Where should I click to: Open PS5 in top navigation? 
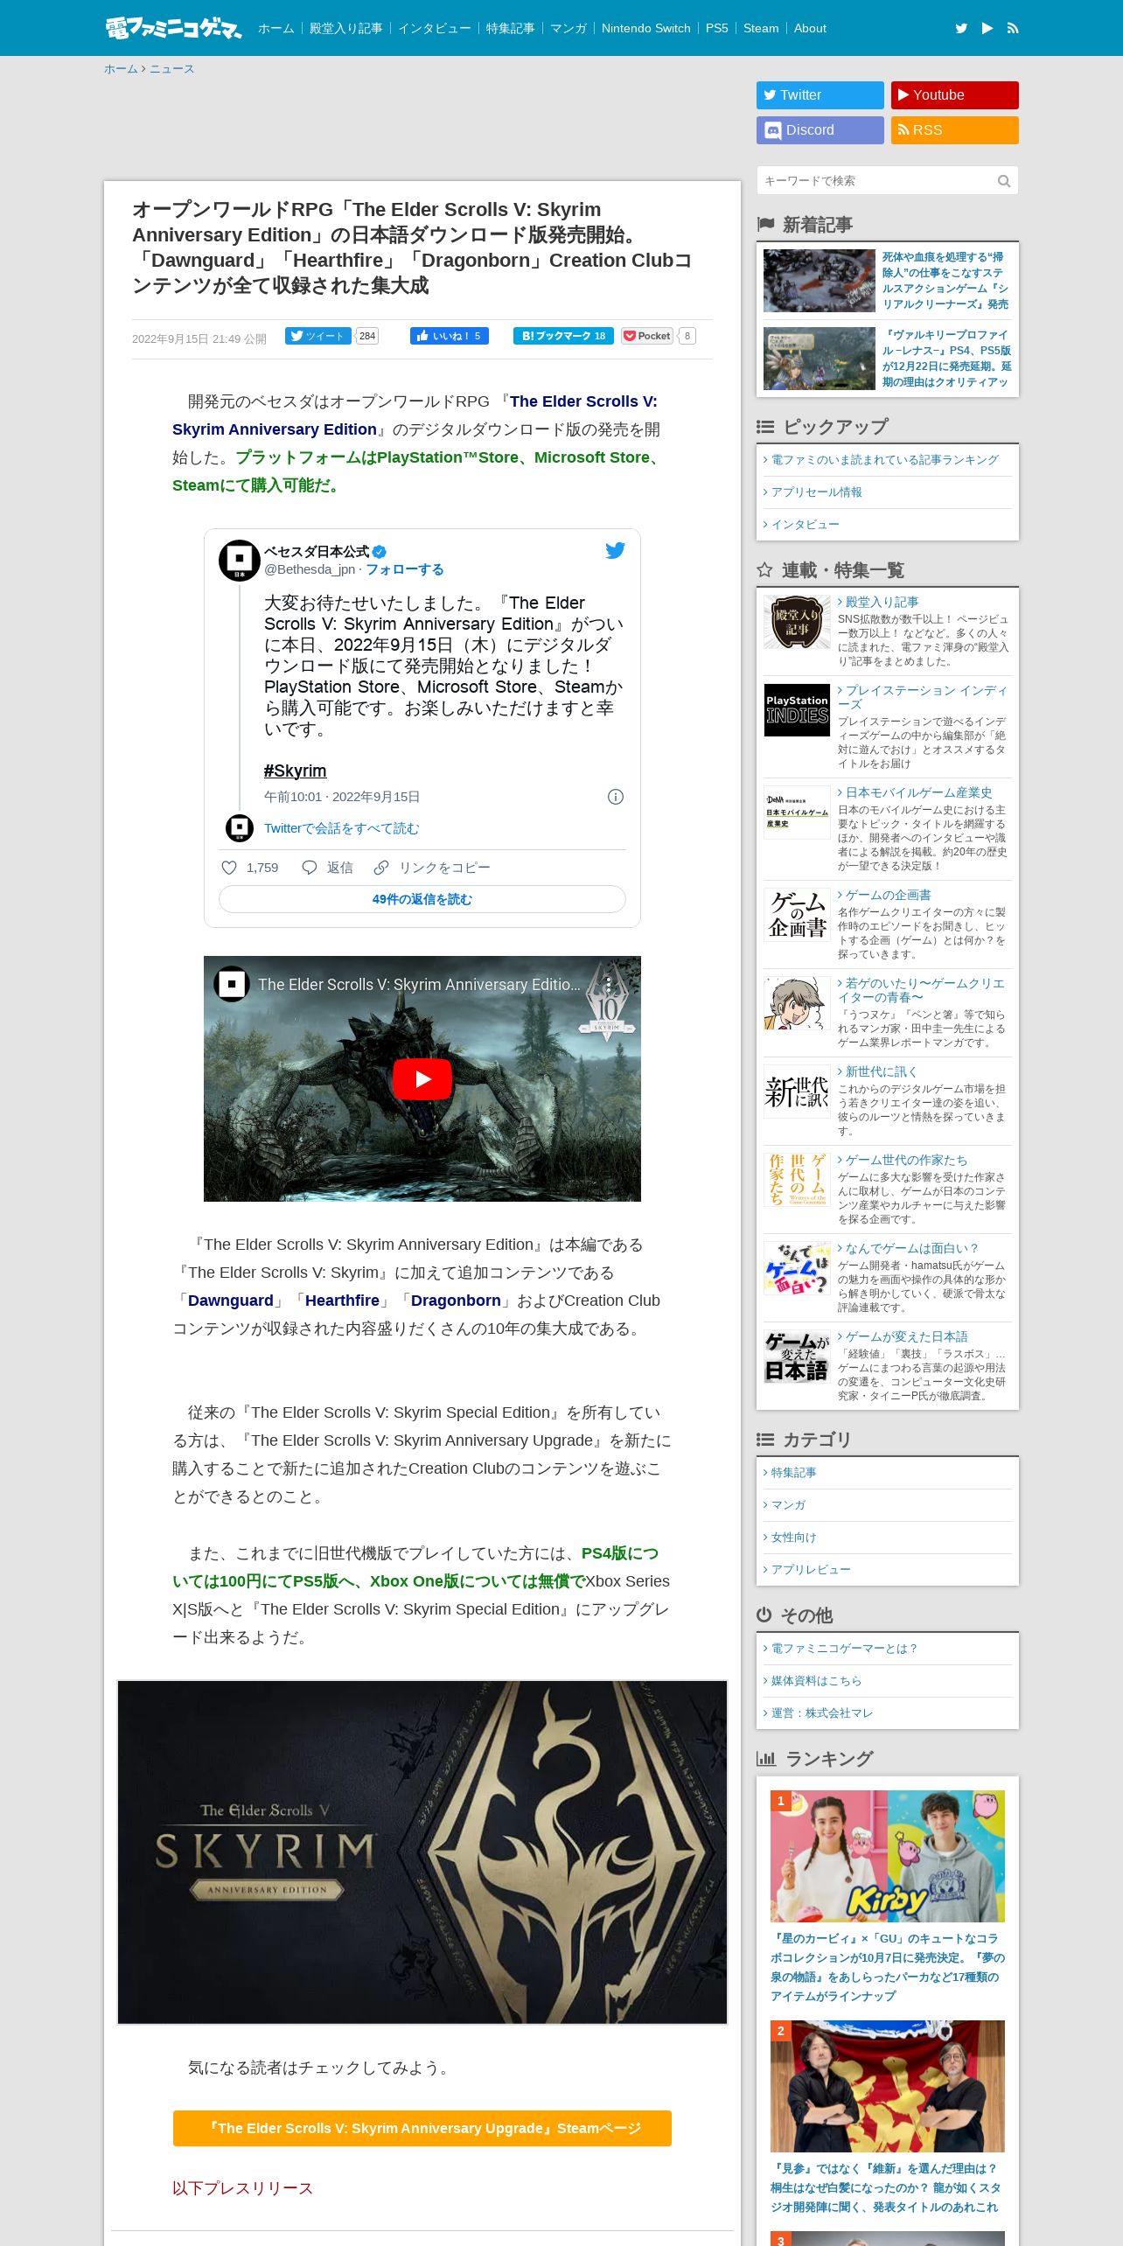pyautogui.click(x=717, y=28)
